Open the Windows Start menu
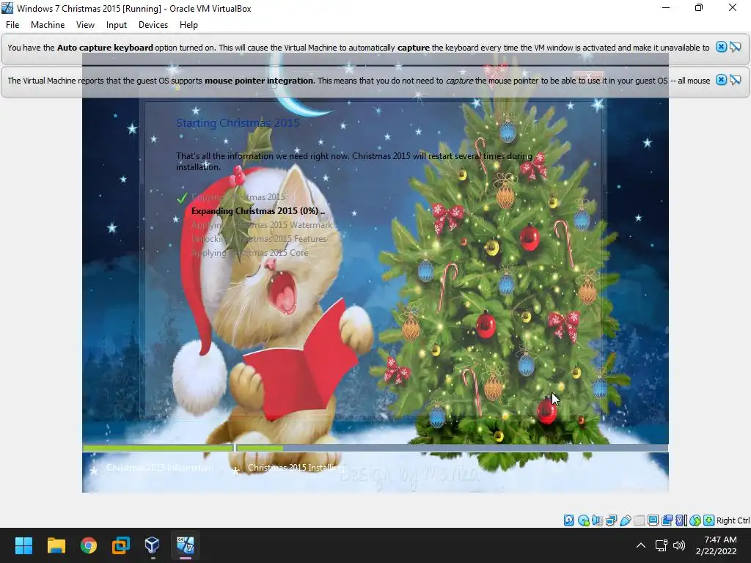This screenshot has height=563, width=751. [23, 545]
